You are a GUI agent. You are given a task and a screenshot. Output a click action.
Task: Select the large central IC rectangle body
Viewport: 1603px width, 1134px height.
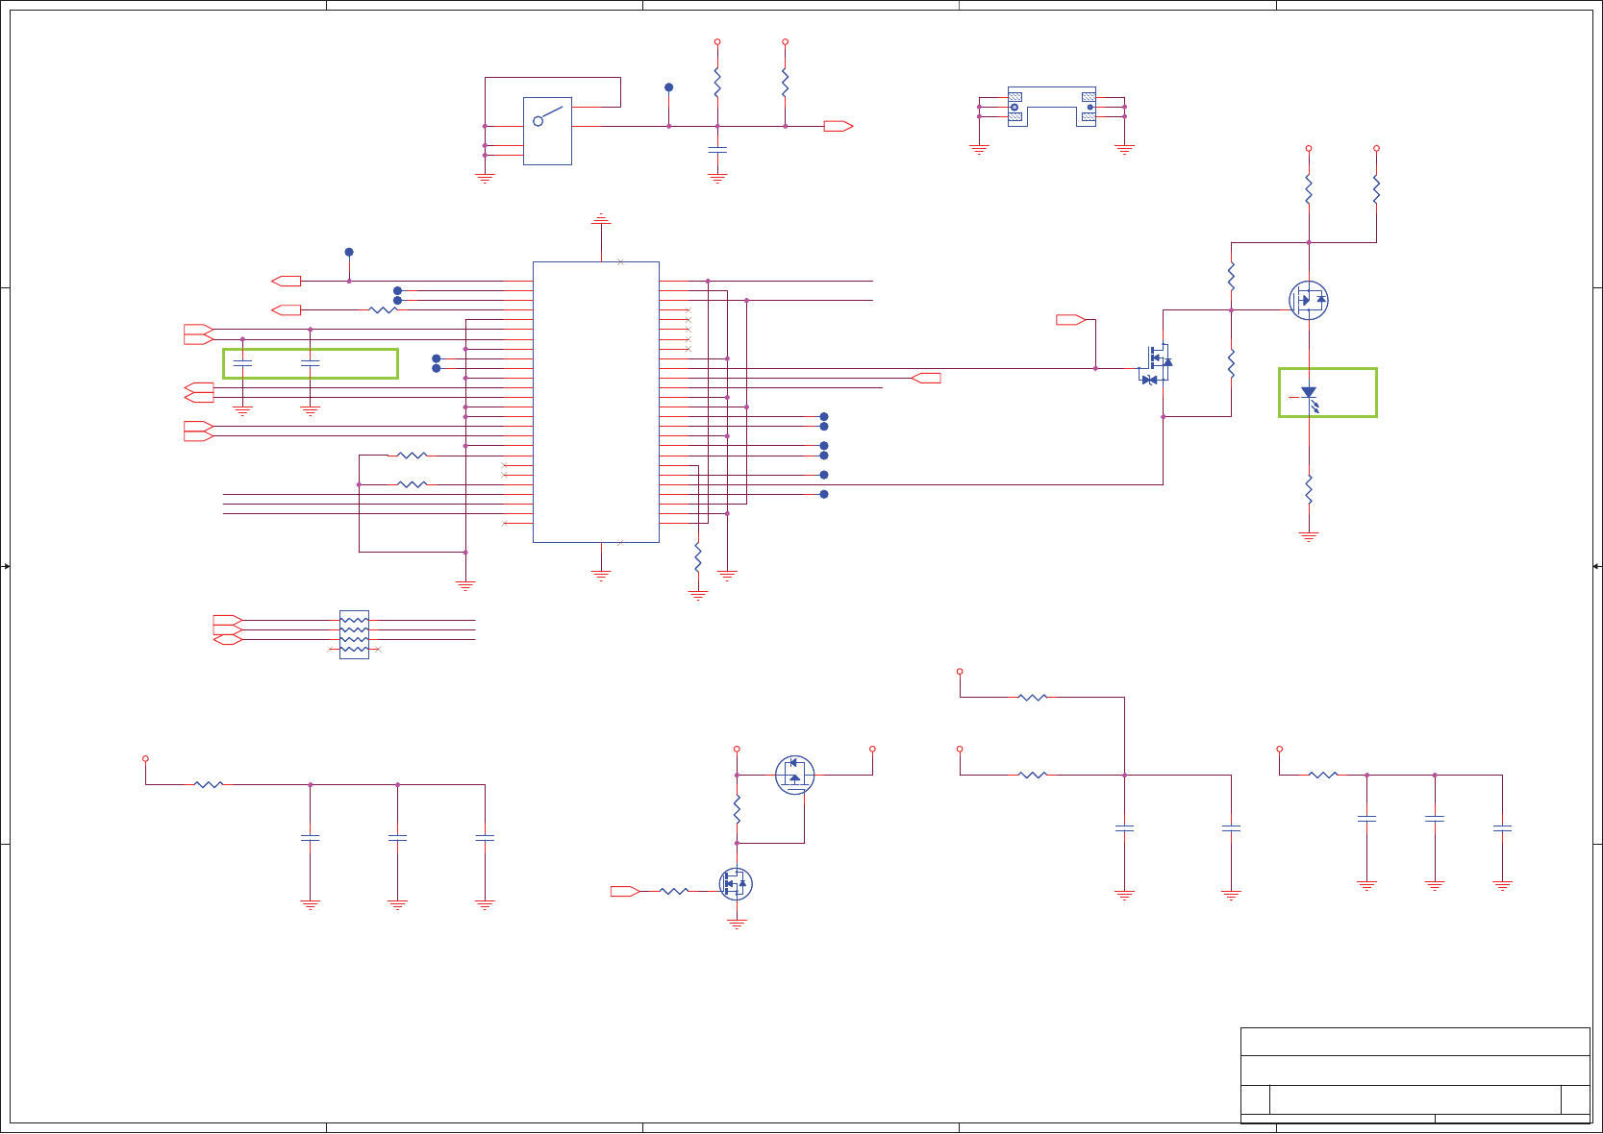[596, 402]
